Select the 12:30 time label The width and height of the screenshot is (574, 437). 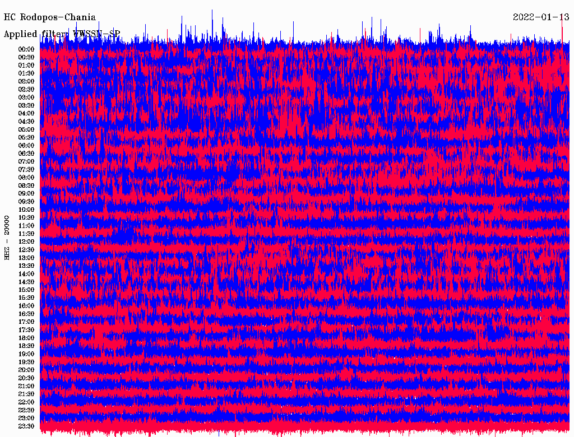(26, 250)
